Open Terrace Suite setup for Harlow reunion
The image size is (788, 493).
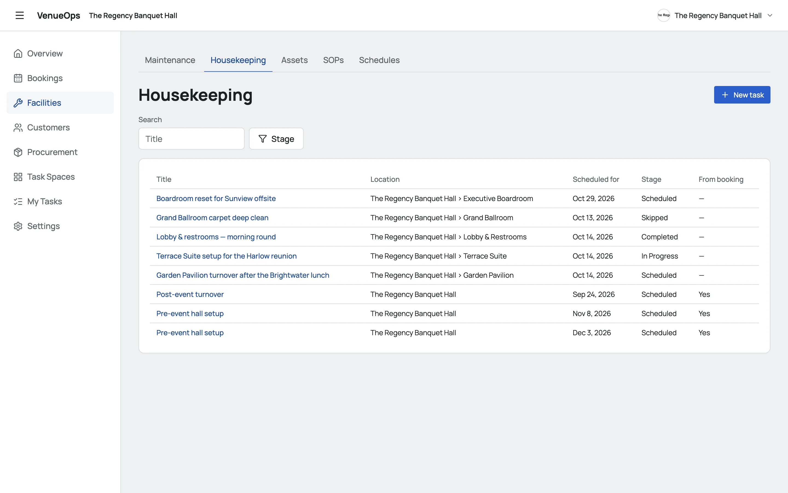[226, 256]
